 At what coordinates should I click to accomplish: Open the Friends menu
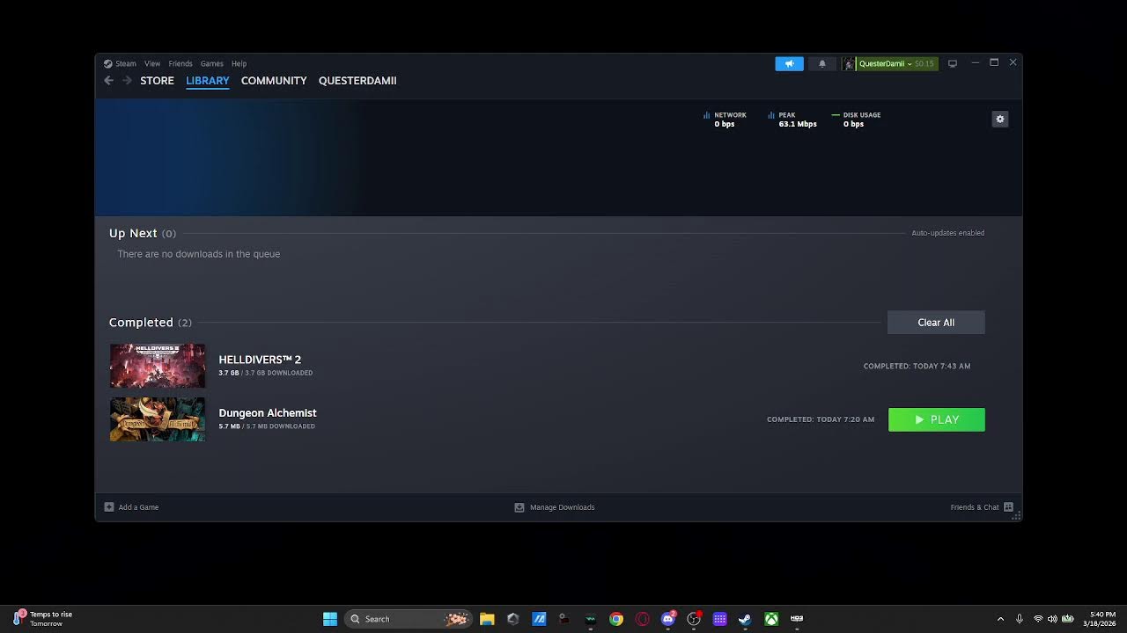(x=180, y=63)
